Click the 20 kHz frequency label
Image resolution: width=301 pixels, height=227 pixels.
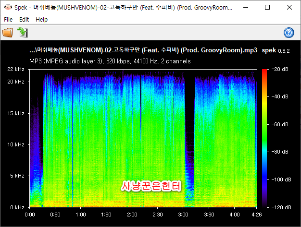[x=16, y=82]
